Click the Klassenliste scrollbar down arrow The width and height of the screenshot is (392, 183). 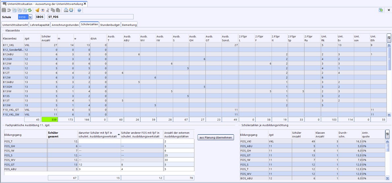(389, 115)
